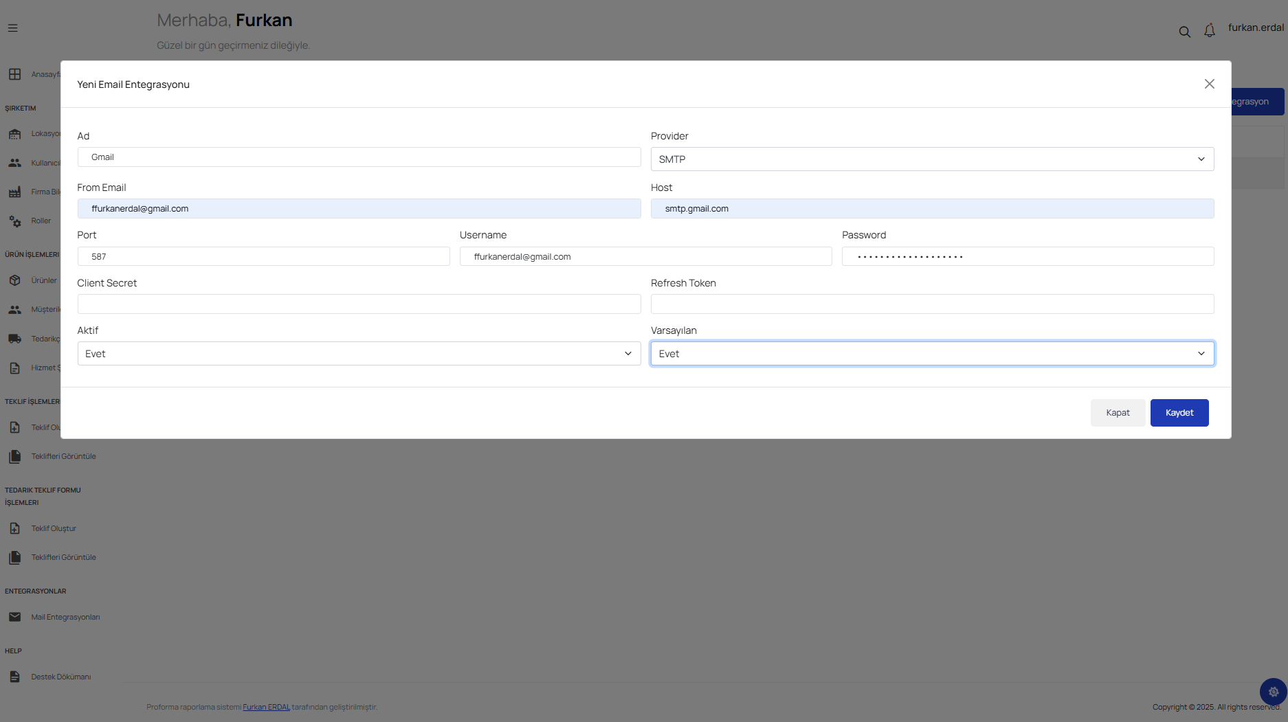
Task: Click the Lokasyon building icon
Action: coord(14,134)
